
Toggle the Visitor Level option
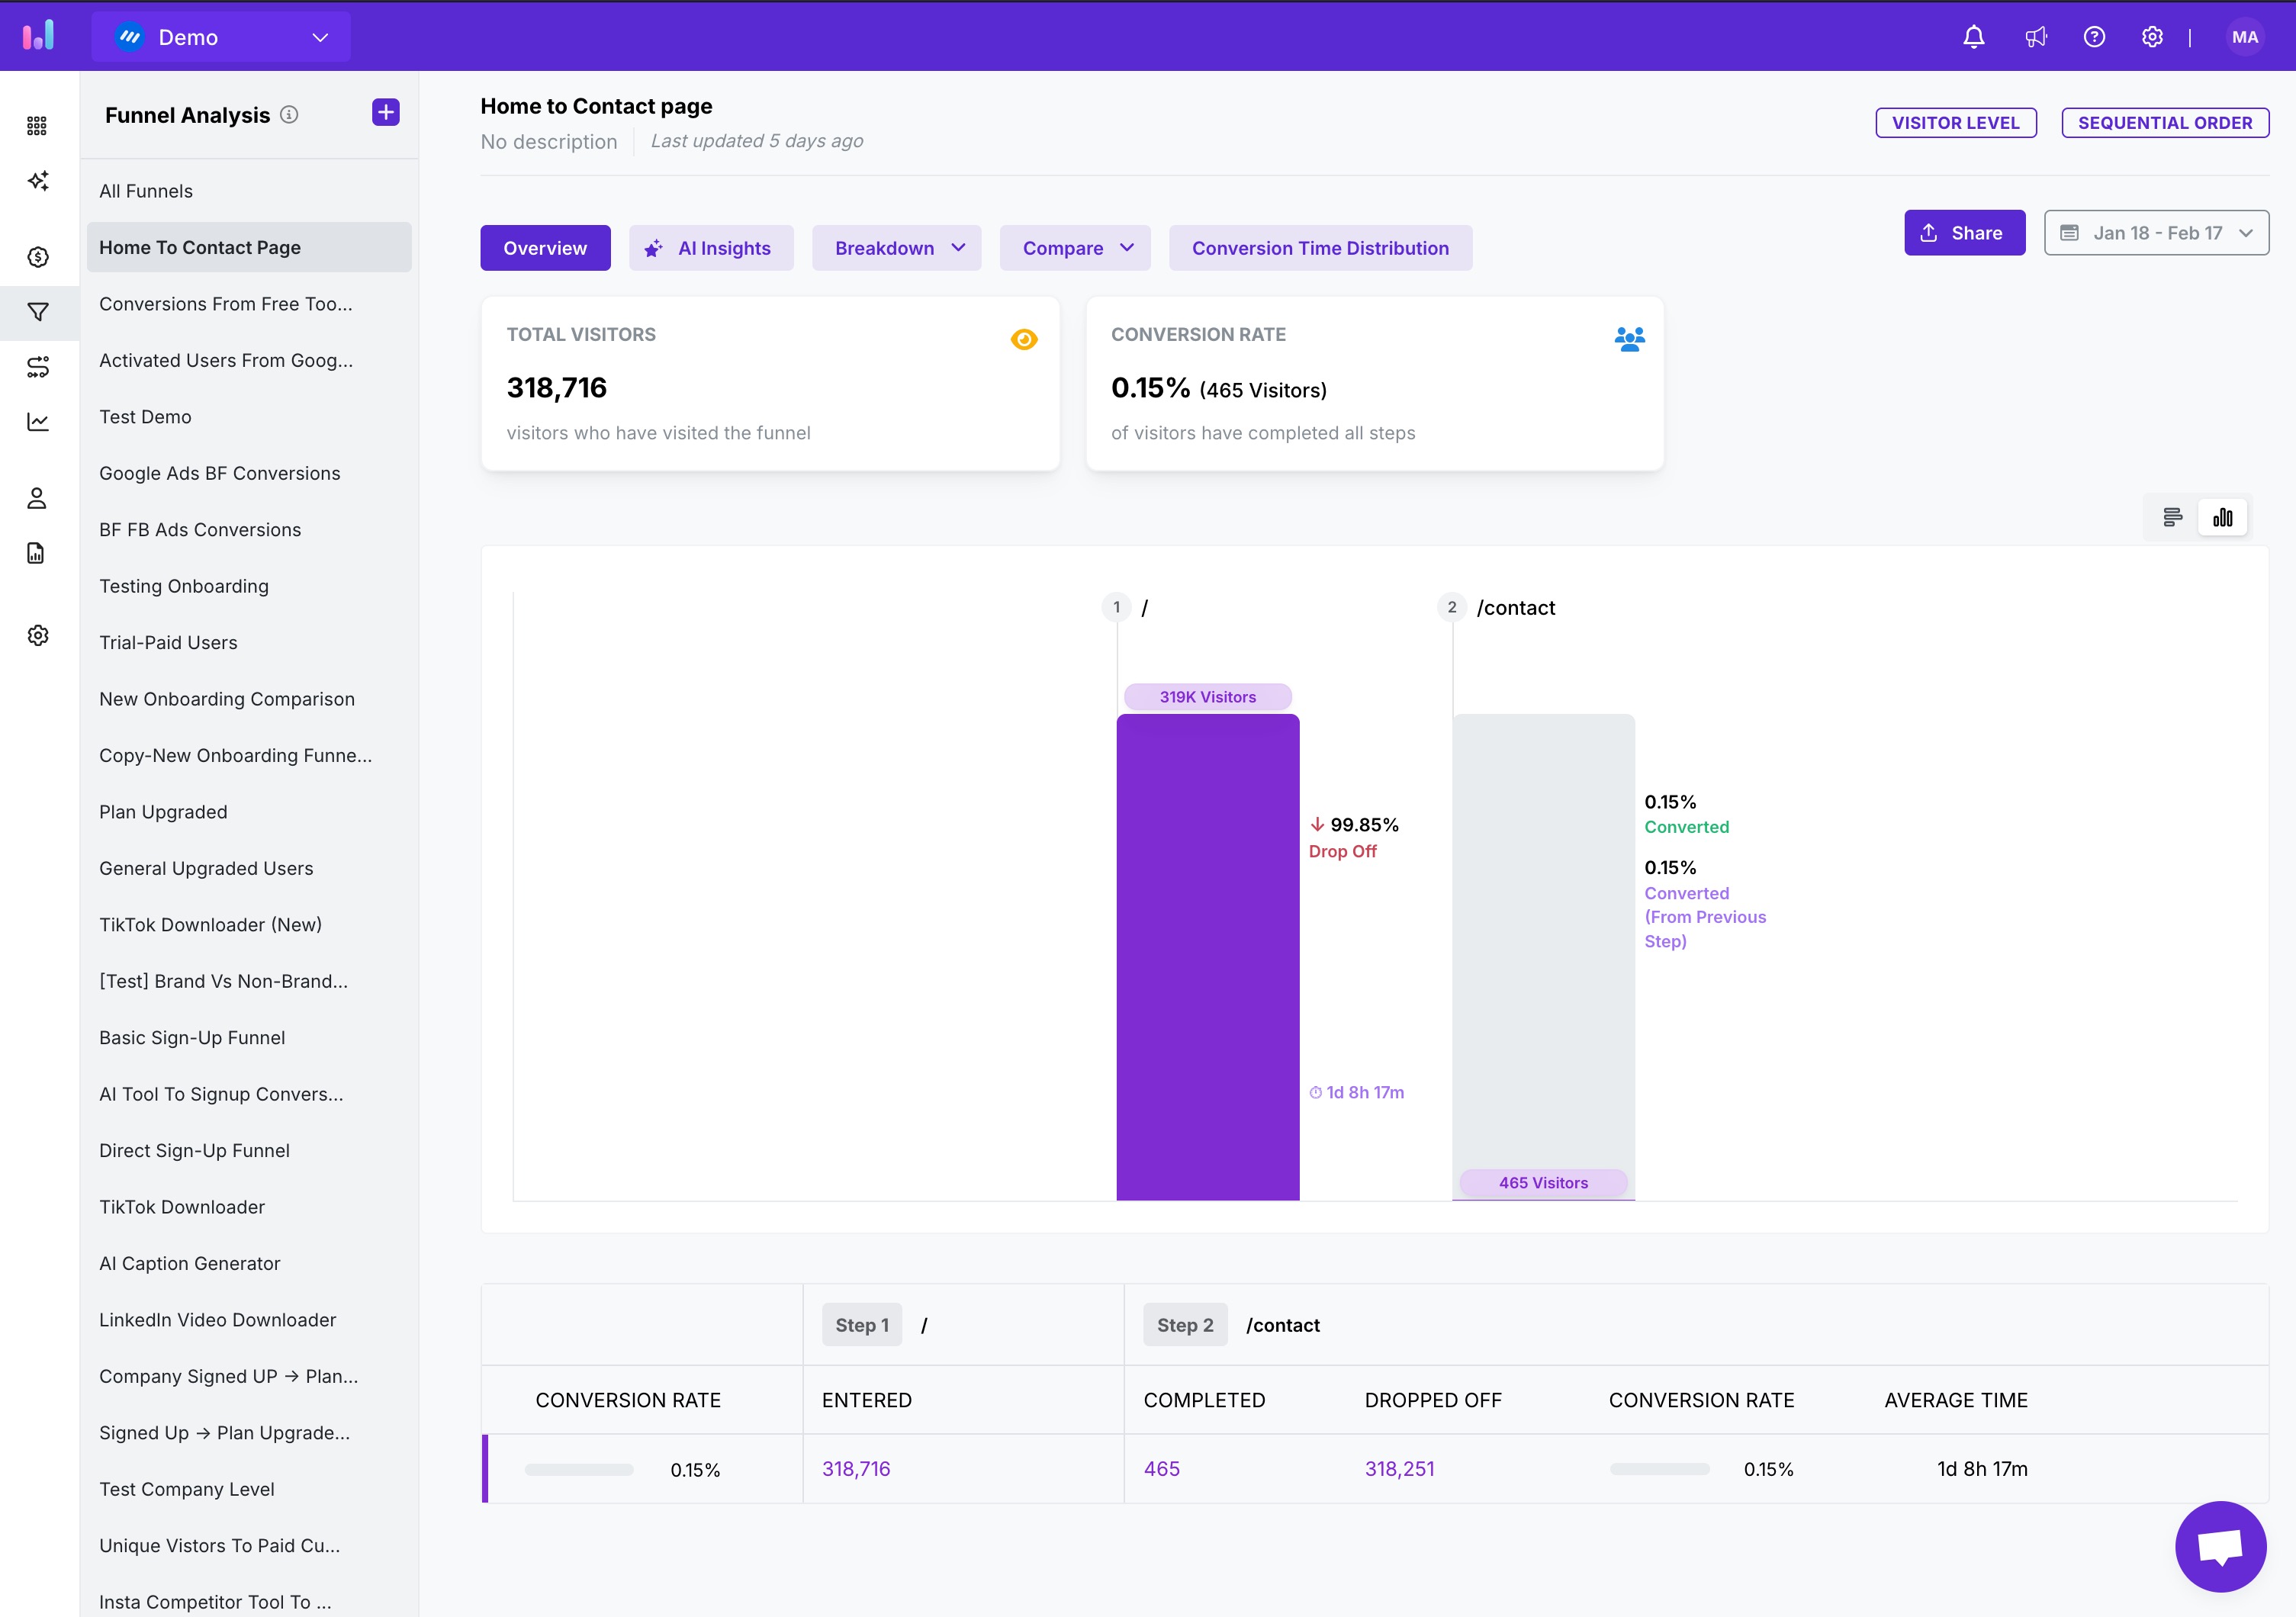(1955, 123)
